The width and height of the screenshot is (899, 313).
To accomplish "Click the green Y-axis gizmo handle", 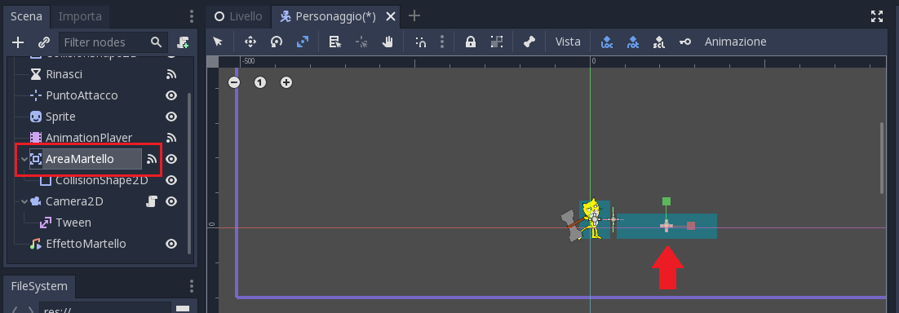I will pyautogui.click(x=666, y=201).
